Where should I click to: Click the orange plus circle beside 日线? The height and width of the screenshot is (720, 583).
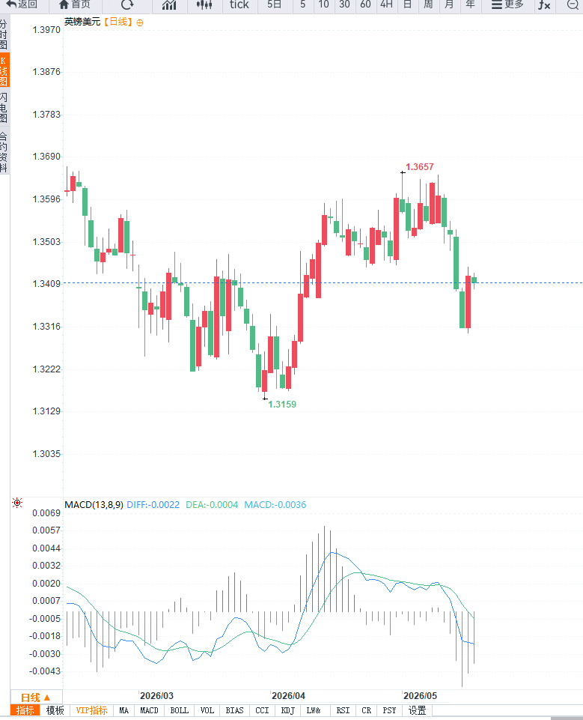pyautogui.click(x=140, y=22)
